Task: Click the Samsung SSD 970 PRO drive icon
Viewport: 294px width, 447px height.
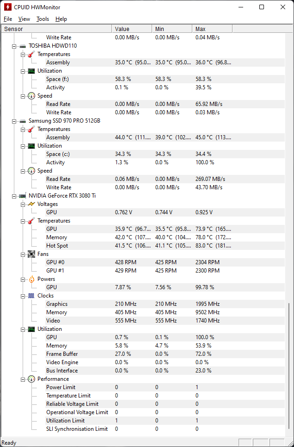Action: (x=23, y=121)
